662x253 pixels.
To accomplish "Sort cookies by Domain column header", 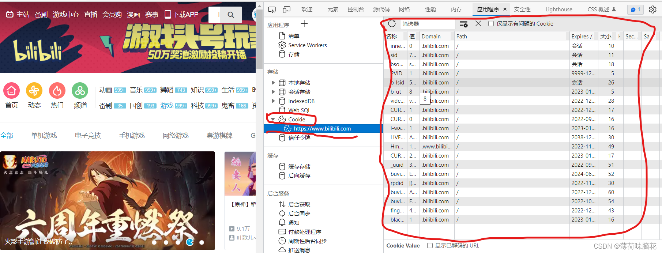I will pos(437,36).
